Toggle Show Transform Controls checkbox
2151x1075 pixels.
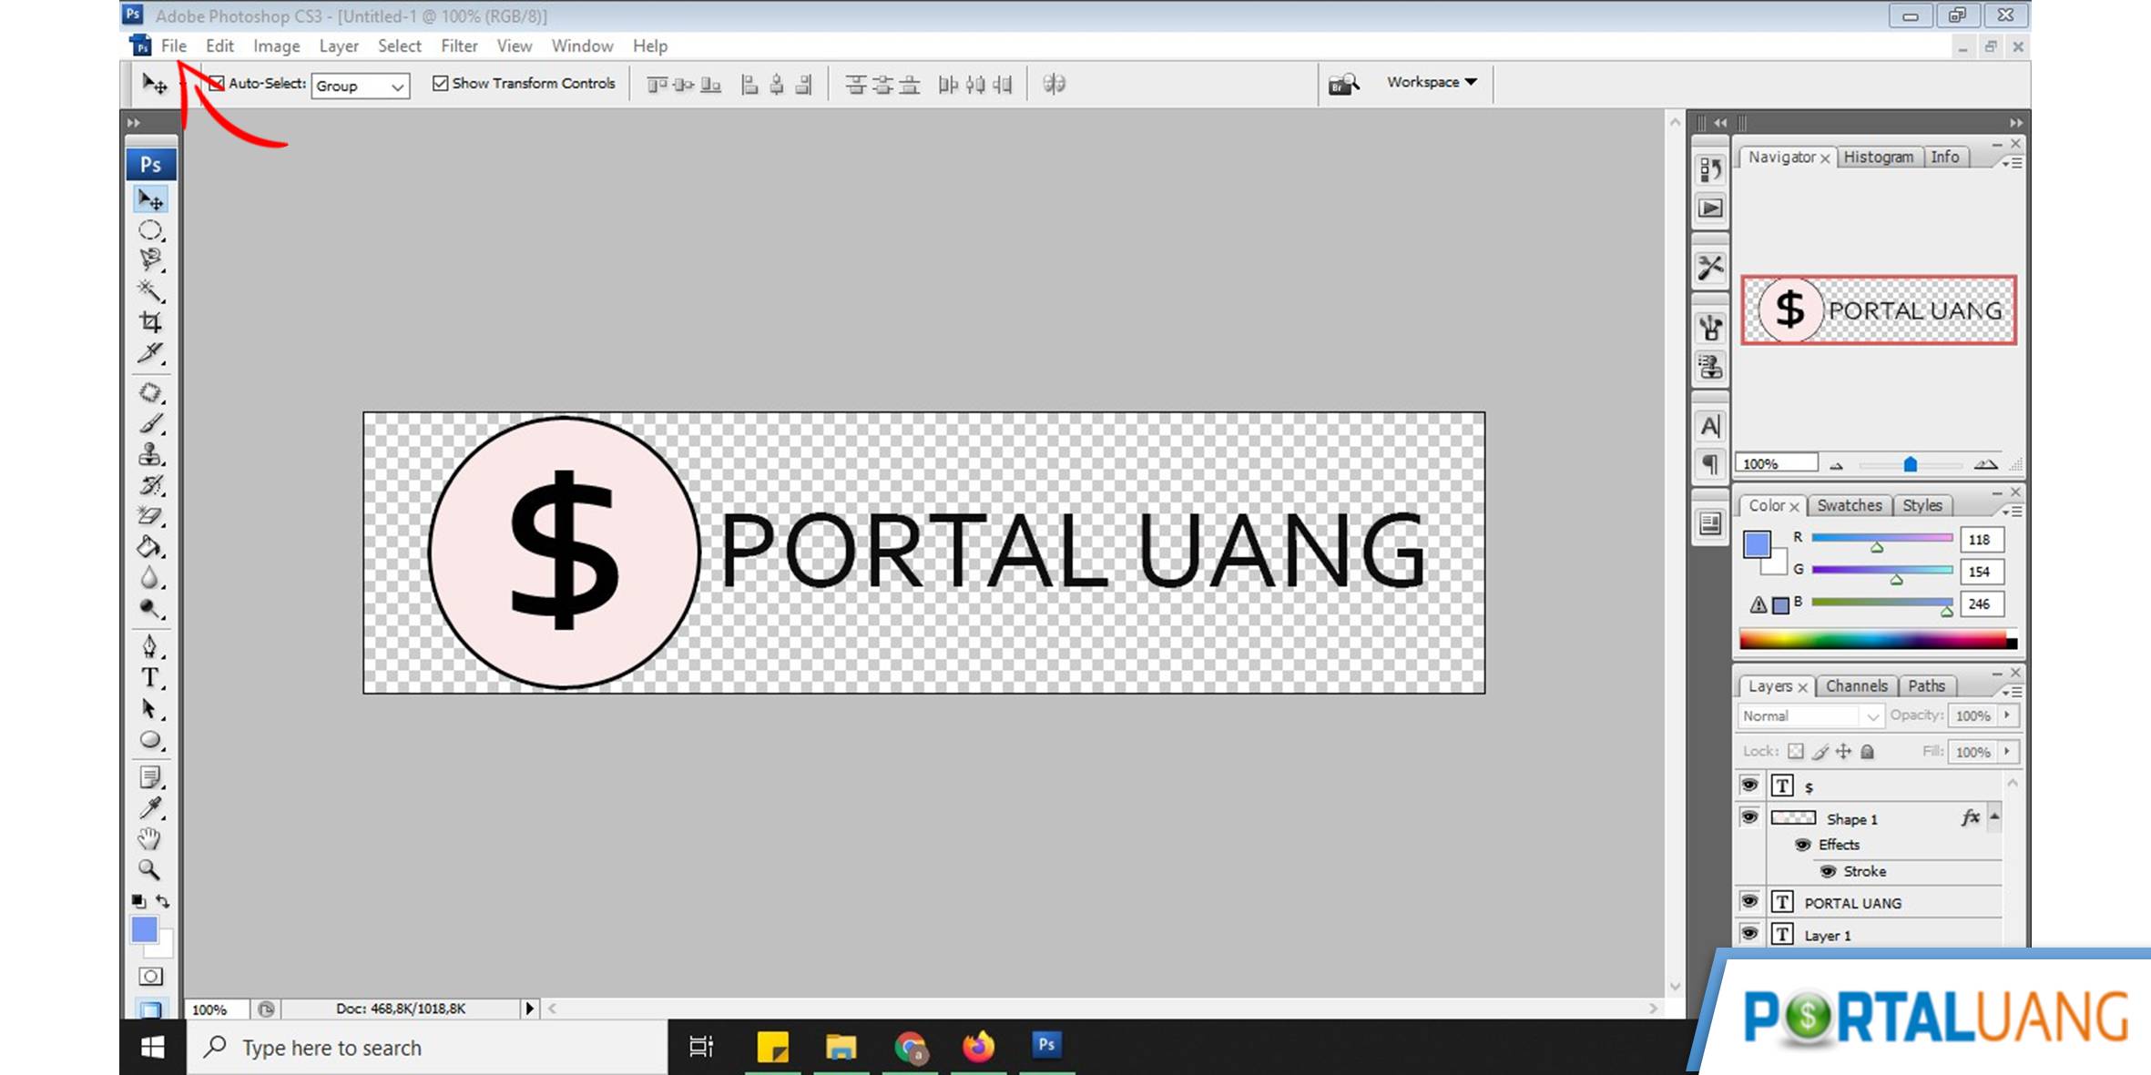coord(441,84)
